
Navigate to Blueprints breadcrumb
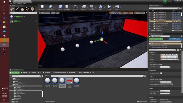72,73
